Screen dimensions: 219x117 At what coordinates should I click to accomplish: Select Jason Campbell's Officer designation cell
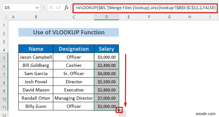coord(74,57)
